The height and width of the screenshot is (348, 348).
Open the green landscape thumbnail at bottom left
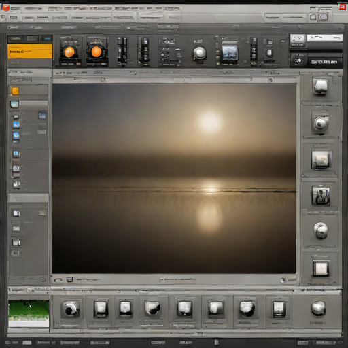tap(29, 313)
